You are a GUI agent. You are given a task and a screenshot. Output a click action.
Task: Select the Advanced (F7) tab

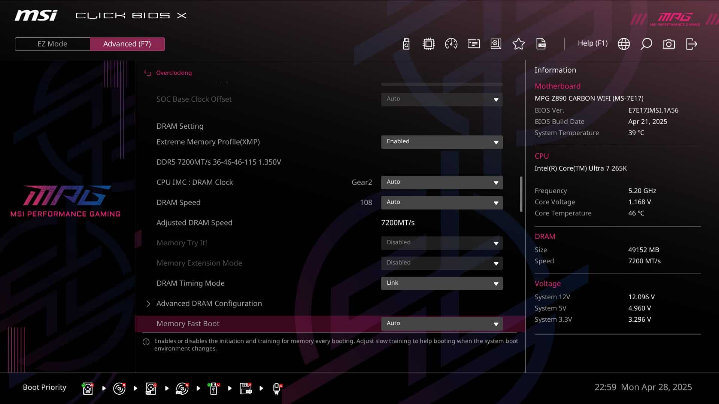[127, 44]
